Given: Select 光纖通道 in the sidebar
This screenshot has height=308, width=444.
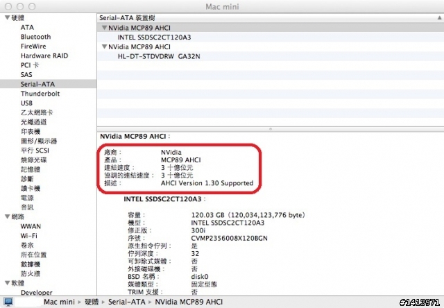Looking at the screenshot, I should 33,122.
